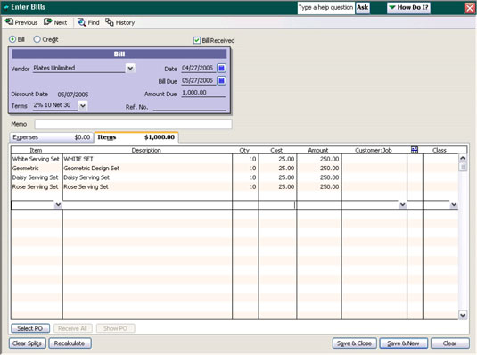Open the Bill Due calendar picker icon
Viewport: 477px width, 355px height.
221,80
